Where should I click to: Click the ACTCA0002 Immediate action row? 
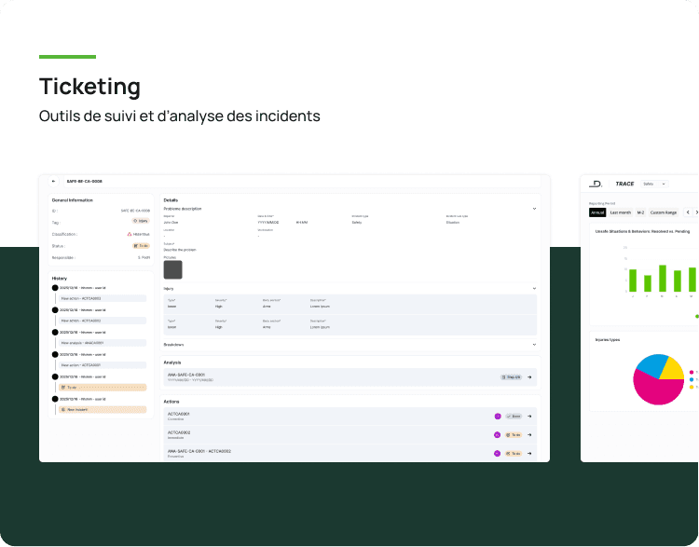click(x=349, y=434)
